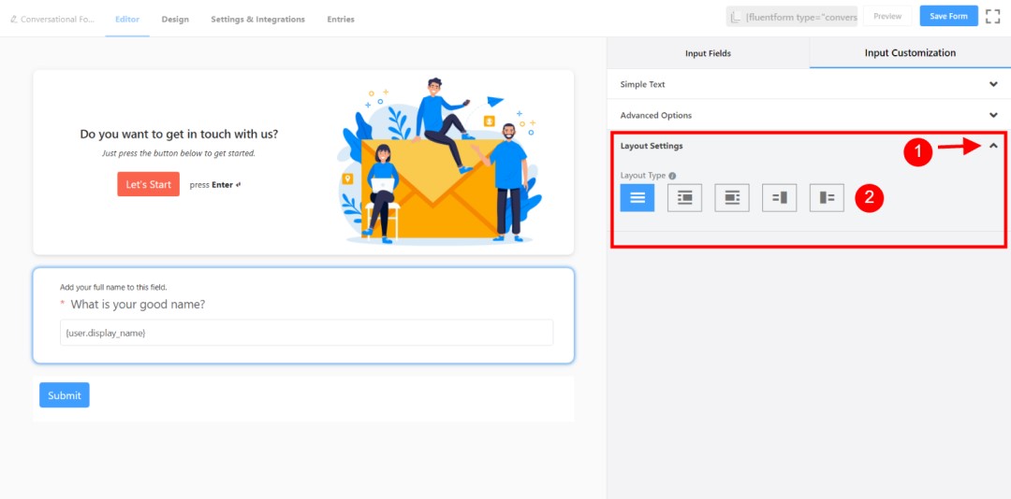The height and width of the screenshot is (499, 1011).
Task: Expand the Advanced Options section
Action: (809, 115)
